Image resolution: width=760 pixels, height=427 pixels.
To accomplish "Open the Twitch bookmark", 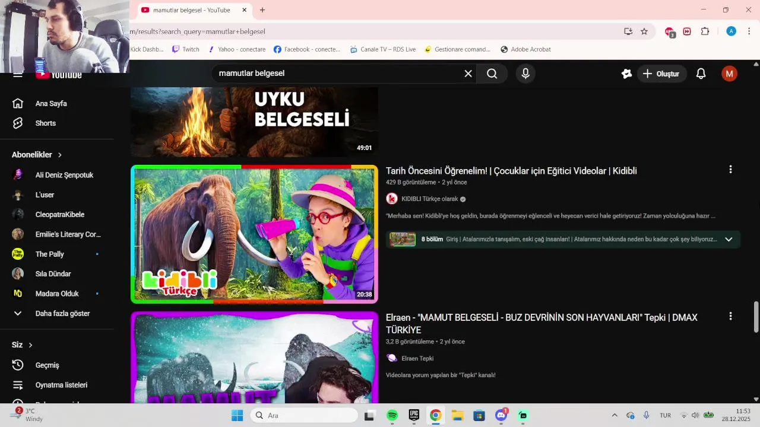I will tap(185, 49).
